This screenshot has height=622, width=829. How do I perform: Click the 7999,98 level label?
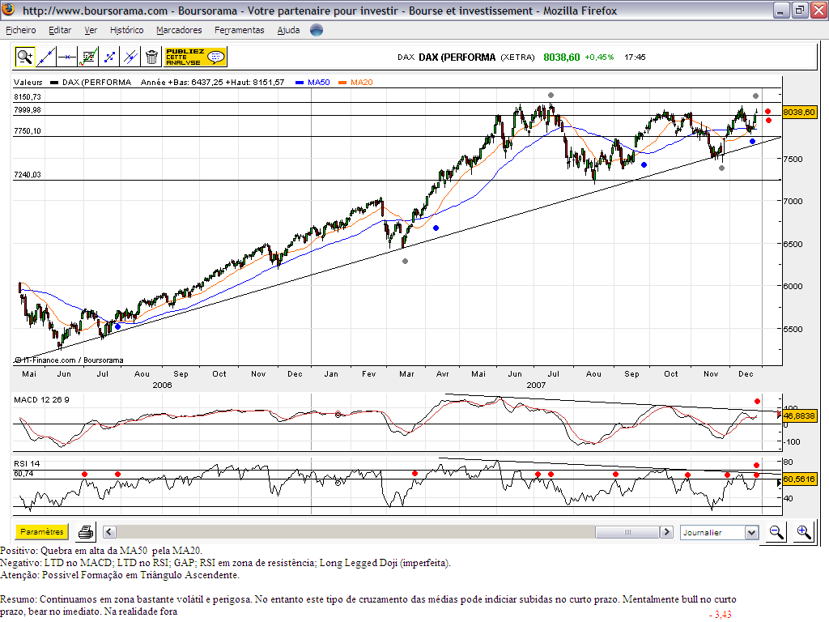[28, 110]
